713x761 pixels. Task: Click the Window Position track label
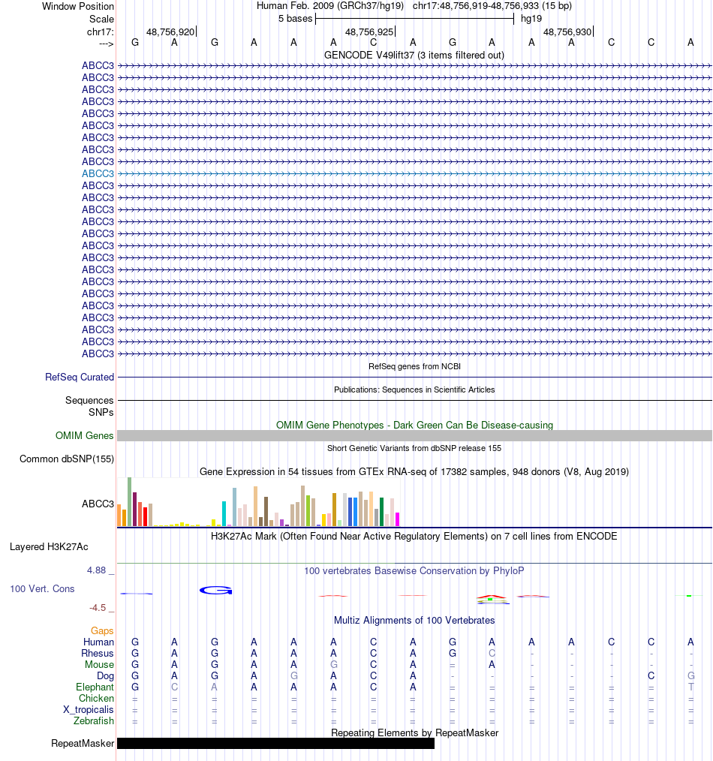(x=77, y=6)
